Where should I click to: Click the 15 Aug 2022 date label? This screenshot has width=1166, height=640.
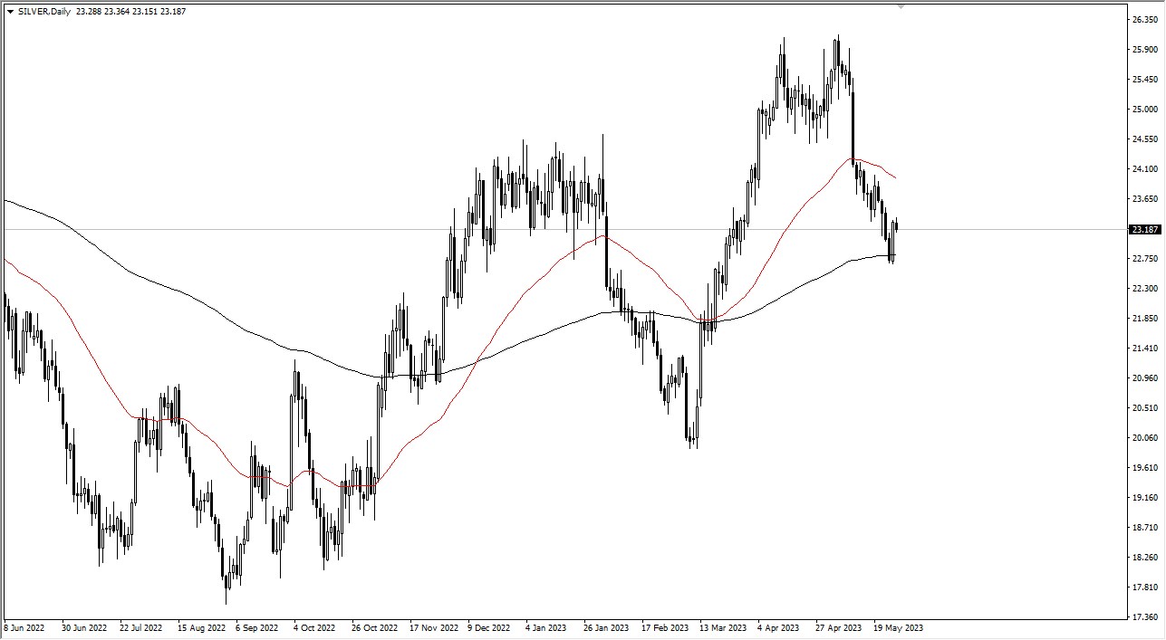pyautogui.click(x=201, y=627)
